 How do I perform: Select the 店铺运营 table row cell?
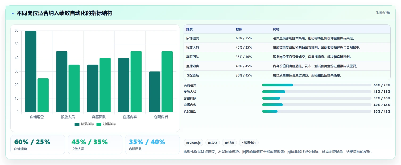coord(193,38)
